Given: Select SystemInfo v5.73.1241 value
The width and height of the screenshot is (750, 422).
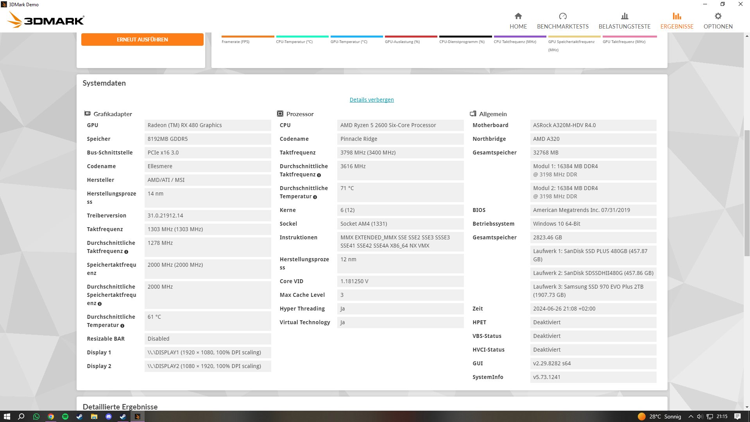Looking at the screenshot, I should tap(593, 377).
